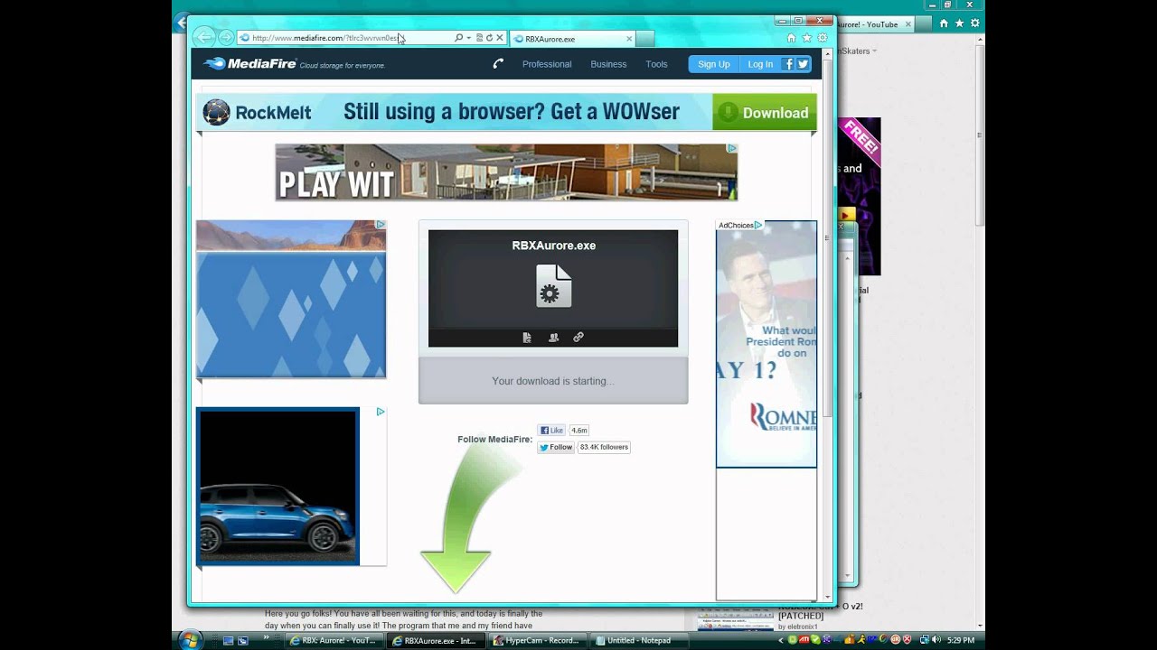
Task: Click the 4.6m likes count
Action: pyautogui.click(x=579, y=431)
